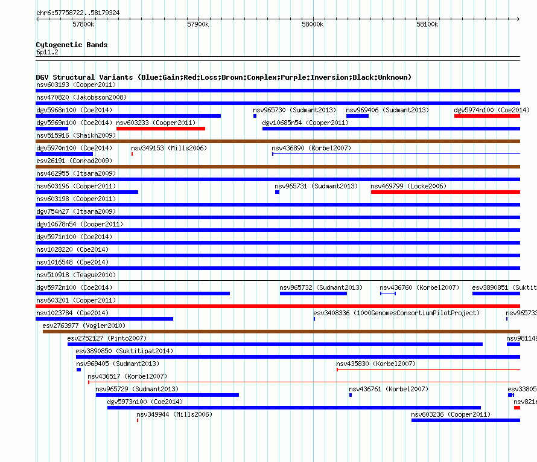Select the nsv965731 (Sudmant2013) label
Viewport: 537px width, 462px height.
(x=316, y=186)
